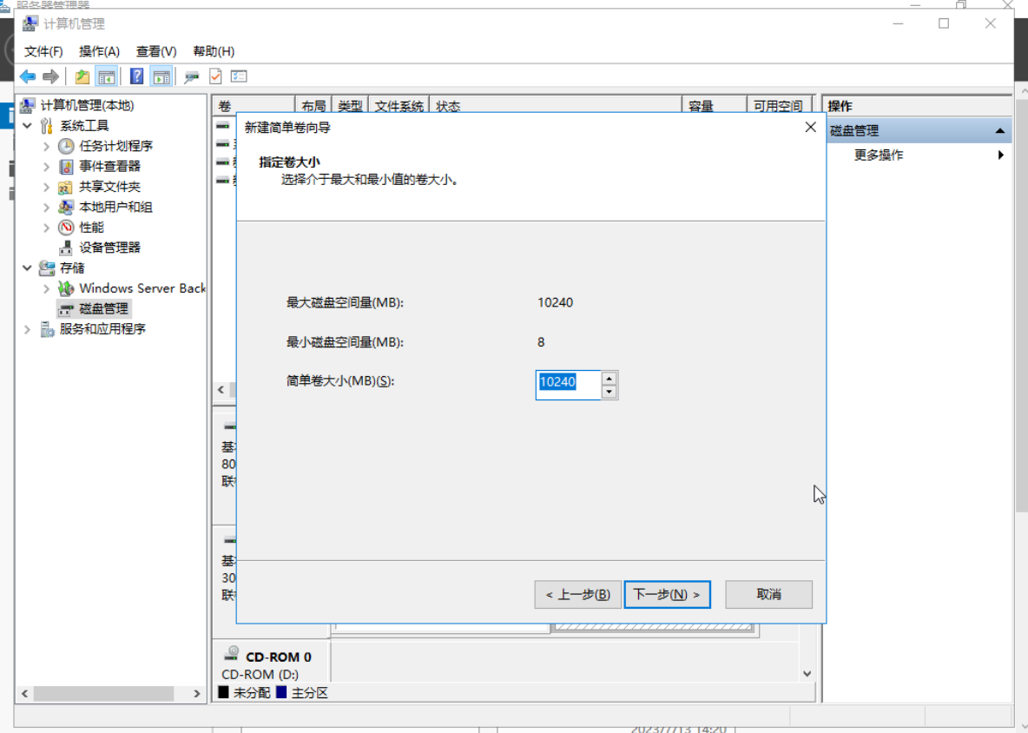Screen dimensions: 1028x733
Task: Click the disk magnifier toolbar icon
Action: [x=191, y=76]
